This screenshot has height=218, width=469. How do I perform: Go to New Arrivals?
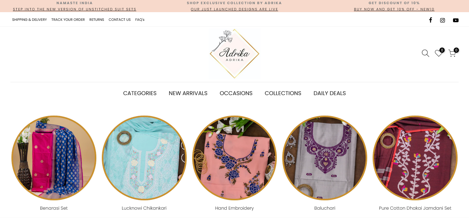click(188, 93)
